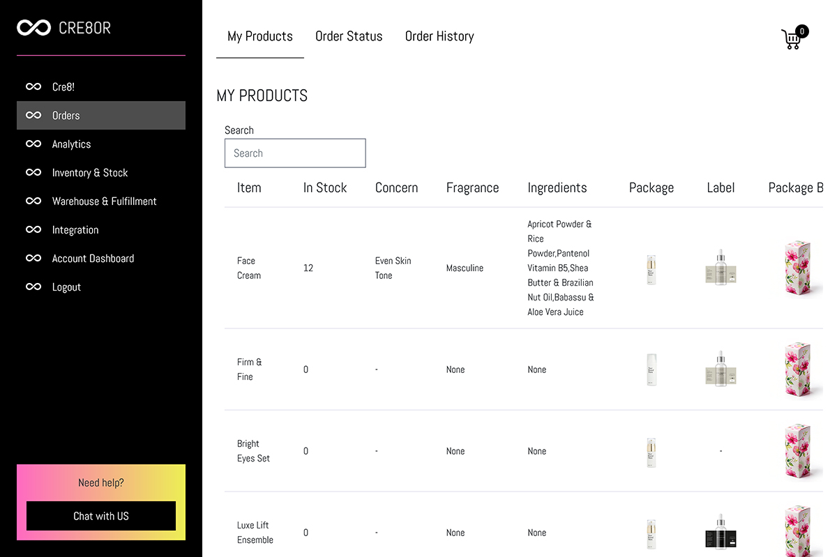The image size is (837, 557).
Task: Focus the product Search field
Action: coord(295,153)
